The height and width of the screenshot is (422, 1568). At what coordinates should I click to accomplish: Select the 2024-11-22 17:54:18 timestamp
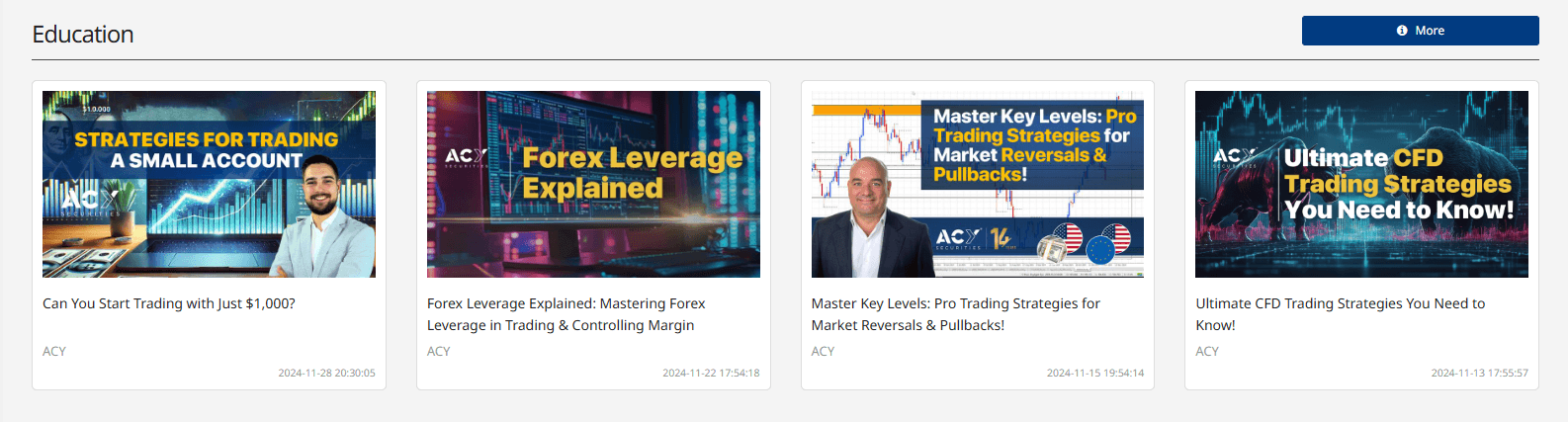(711, 373)
